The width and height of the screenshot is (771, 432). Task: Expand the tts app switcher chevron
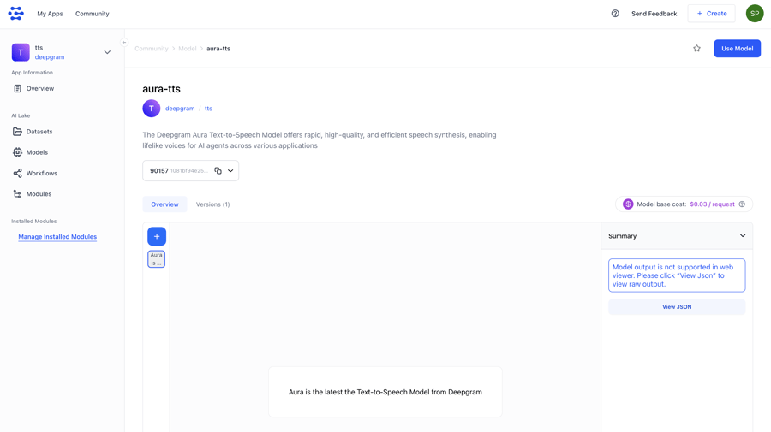point(107,52)
